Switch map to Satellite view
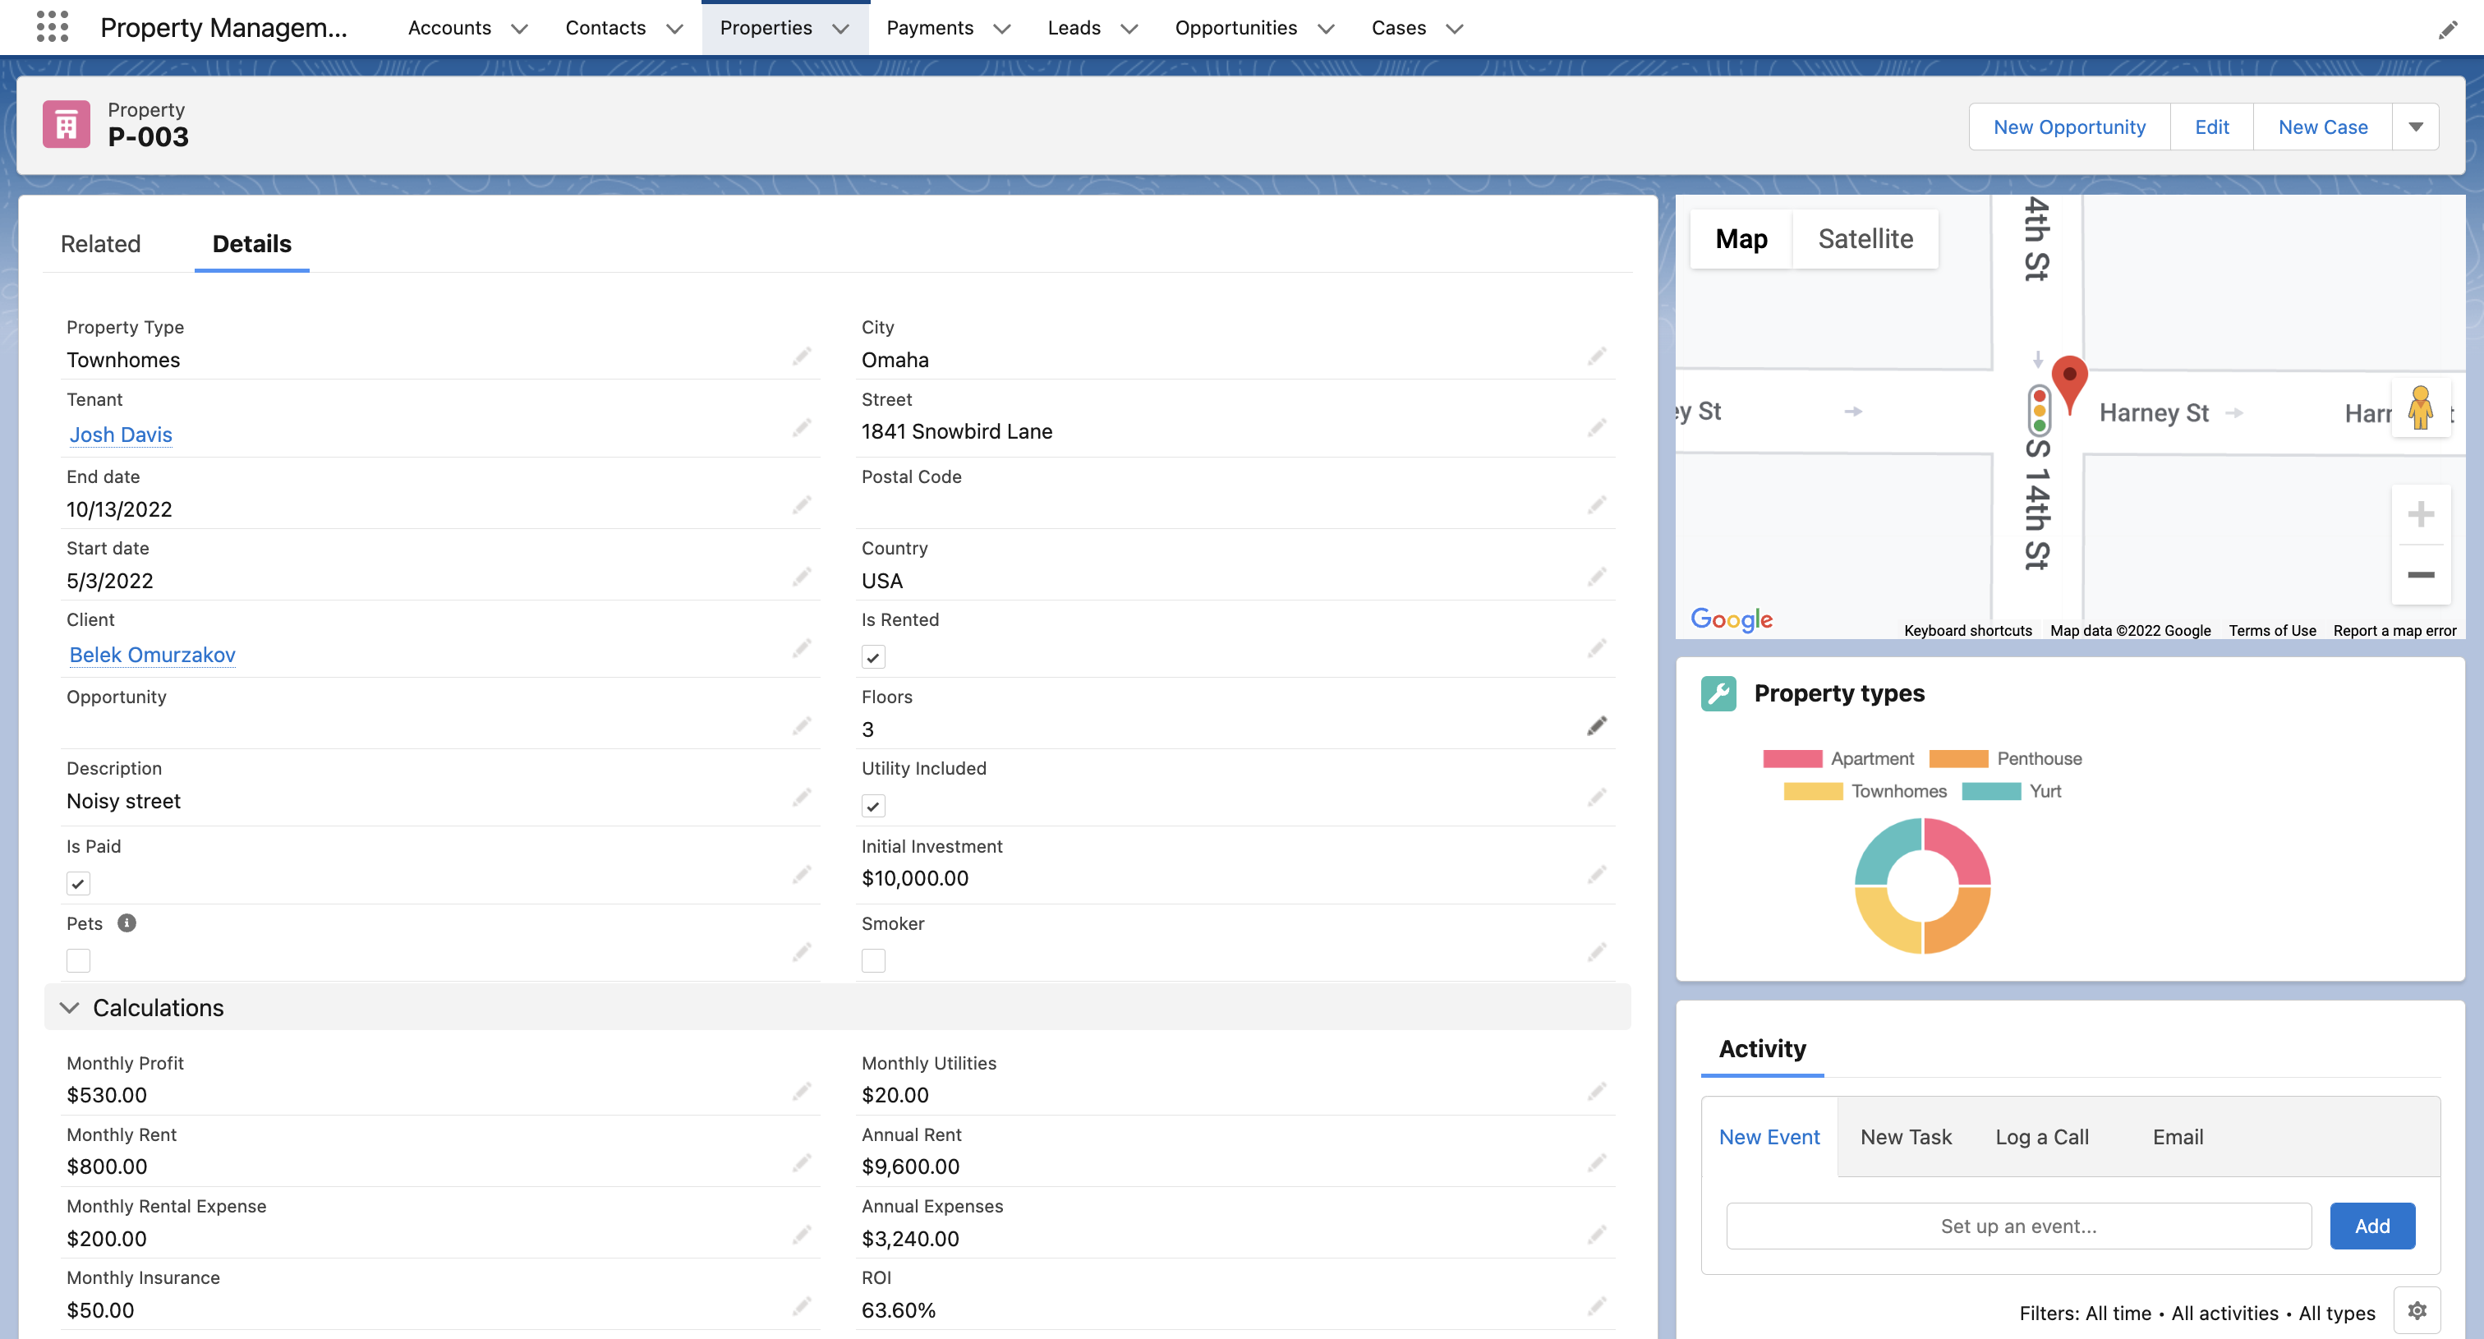The height and width of the screenshot is (1339, 2484). [x=1865, y=239]
